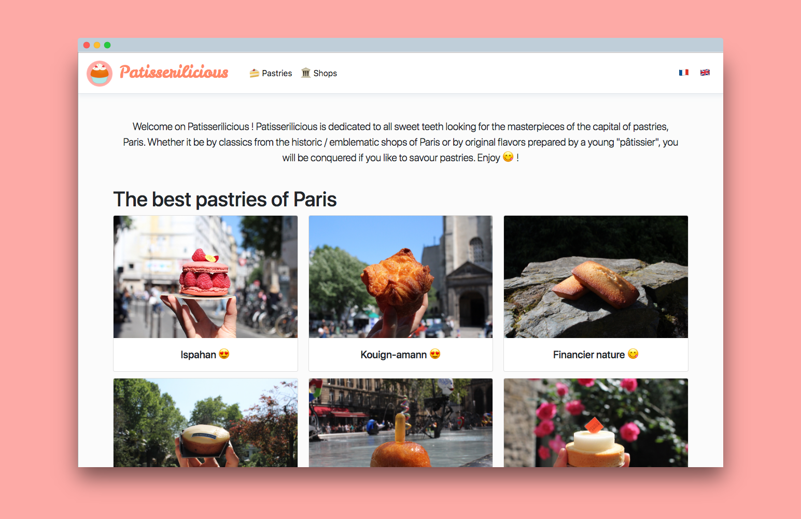Select the glazed dome pastry photo with trees
The height and width of the screenshot is (519, 801).
205,423
